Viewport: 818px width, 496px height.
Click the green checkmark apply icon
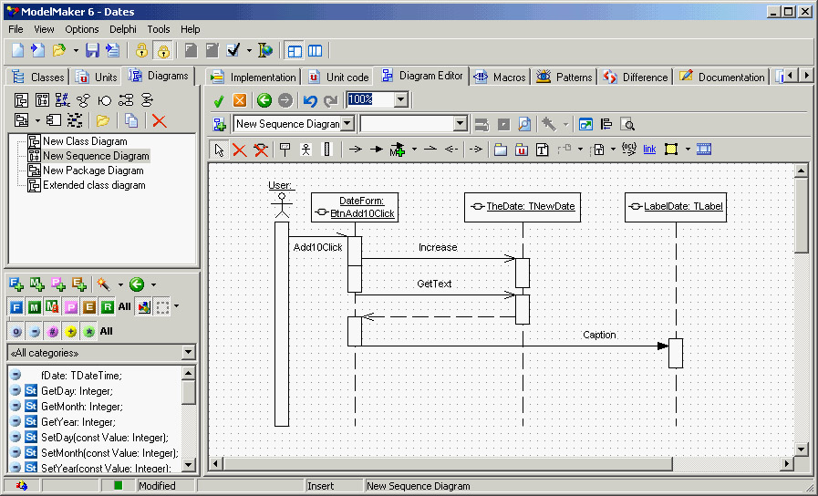219,100
